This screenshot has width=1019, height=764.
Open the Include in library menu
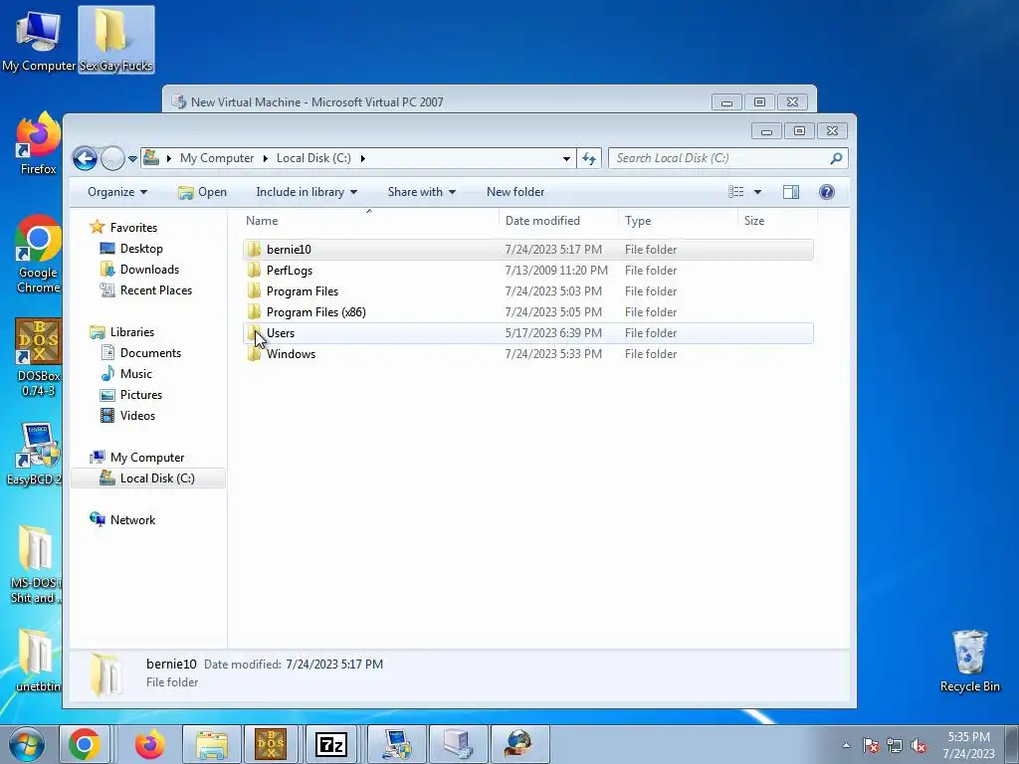click(306, 192)
